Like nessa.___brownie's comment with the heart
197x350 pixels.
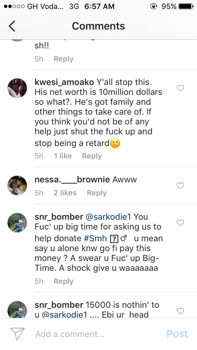pos(180,185)
